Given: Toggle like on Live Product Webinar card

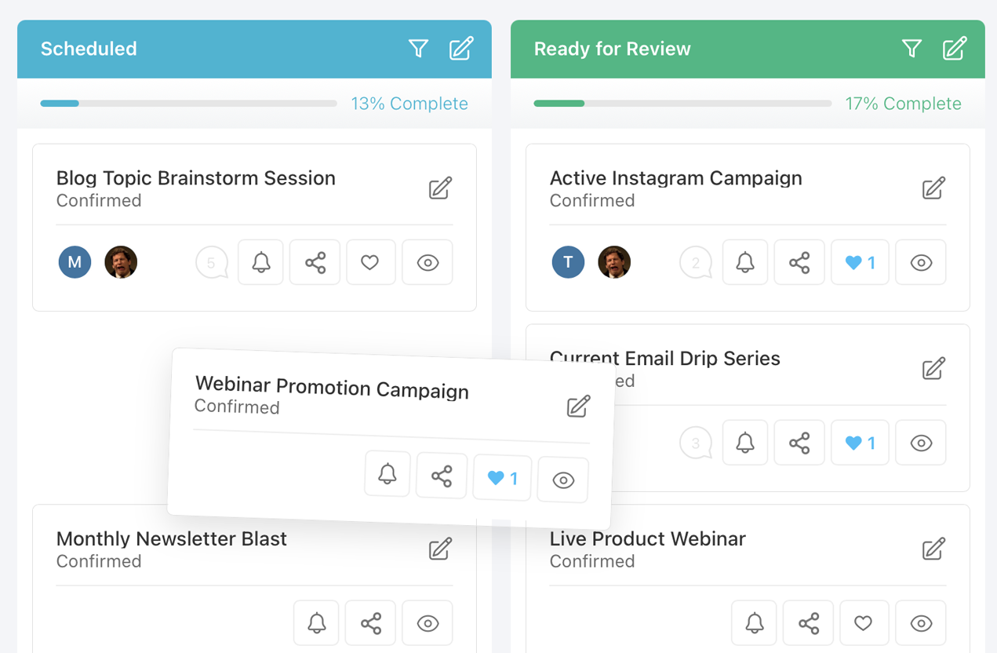Looking at the screenshot, I should click(x=864, y=623).
